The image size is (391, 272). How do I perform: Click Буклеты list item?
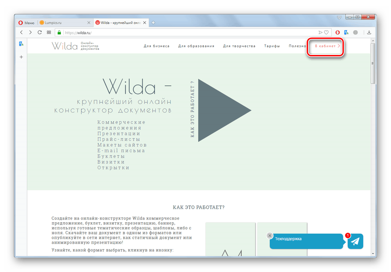pos(111,156)
